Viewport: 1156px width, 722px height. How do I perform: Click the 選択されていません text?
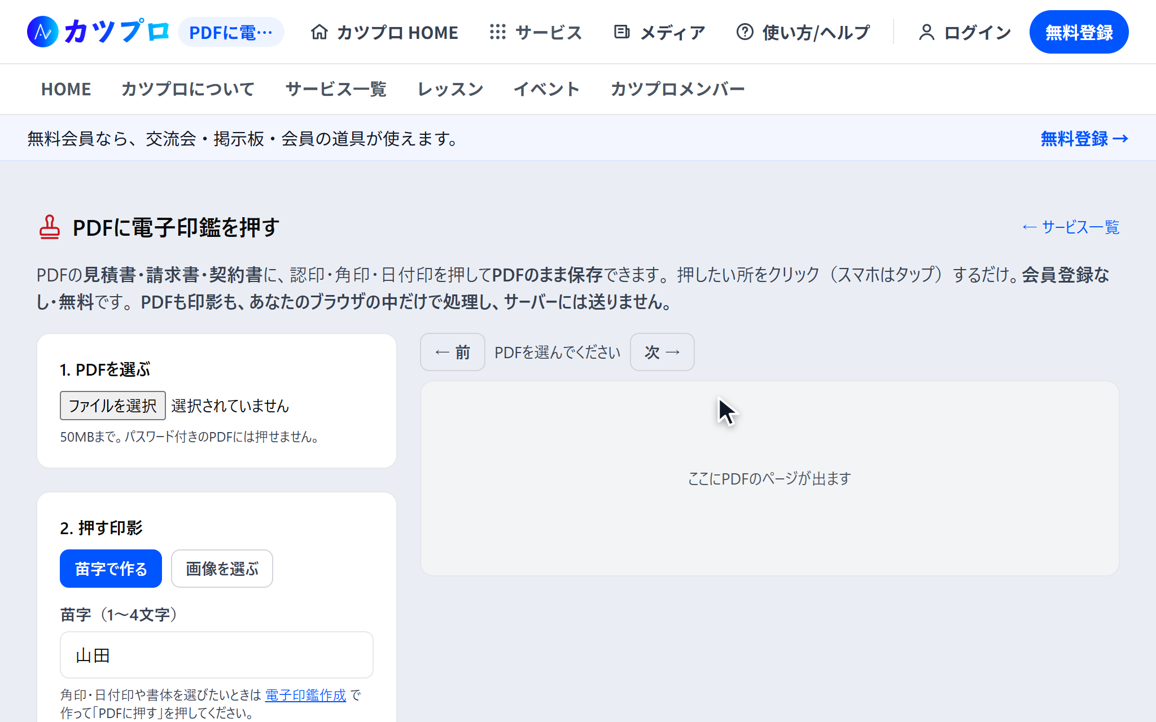[230, 406]
